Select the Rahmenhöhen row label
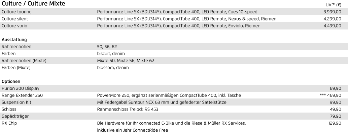Screen dimensions: 349x133 (16, 47)
